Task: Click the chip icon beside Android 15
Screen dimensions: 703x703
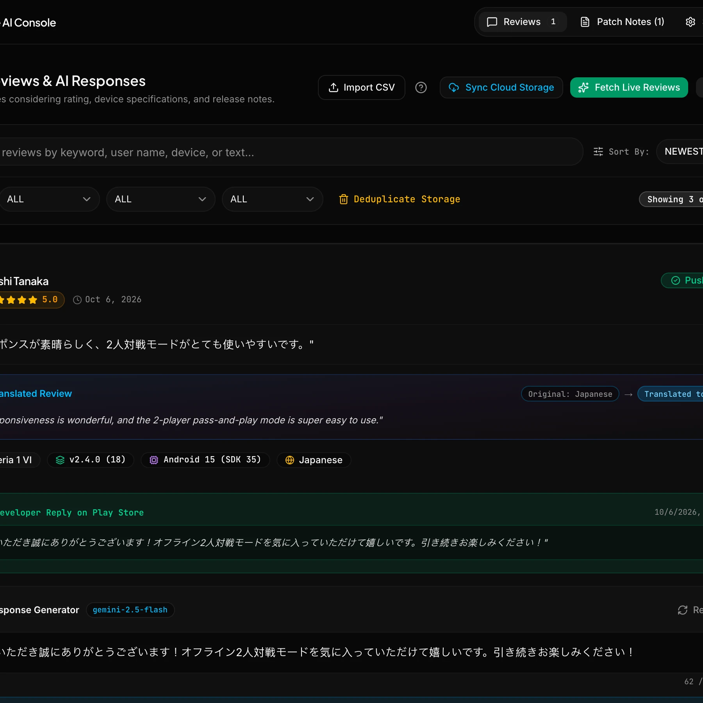Action: click(x=153, y=460)
